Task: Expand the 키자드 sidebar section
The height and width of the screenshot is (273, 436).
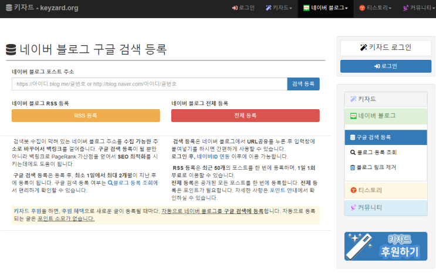Action: pos(386,99)
